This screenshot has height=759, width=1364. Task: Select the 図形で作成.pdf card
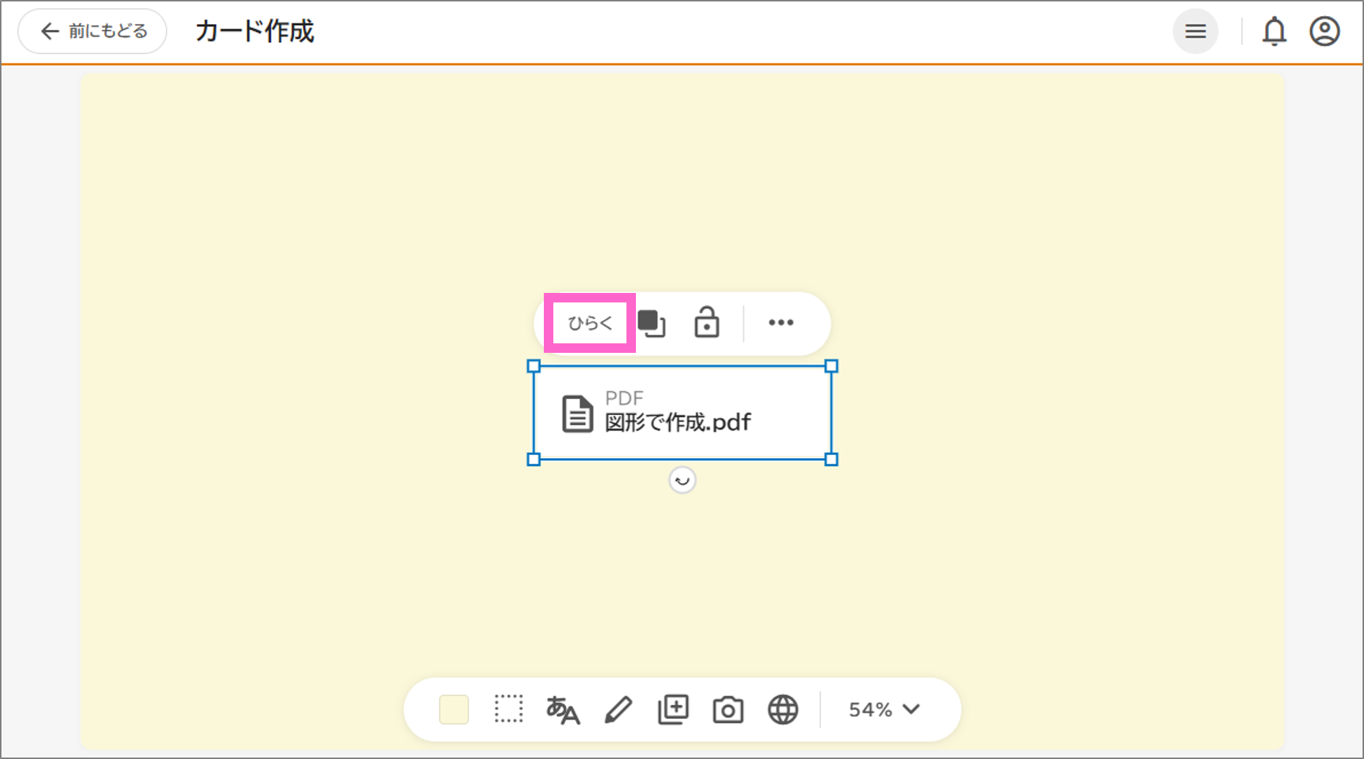pyautogui.click(x=682, y=413)
